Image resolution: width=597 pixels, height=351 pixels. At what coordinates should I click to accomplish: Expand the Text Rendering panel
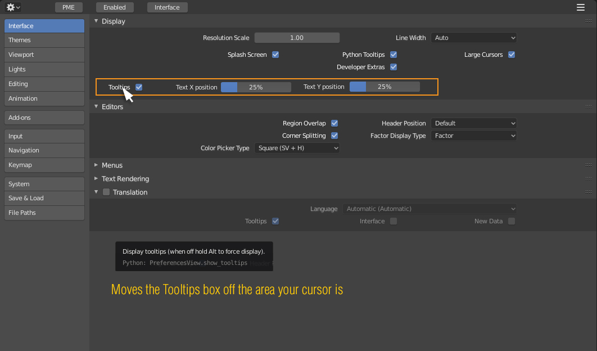tap(96, 178)
